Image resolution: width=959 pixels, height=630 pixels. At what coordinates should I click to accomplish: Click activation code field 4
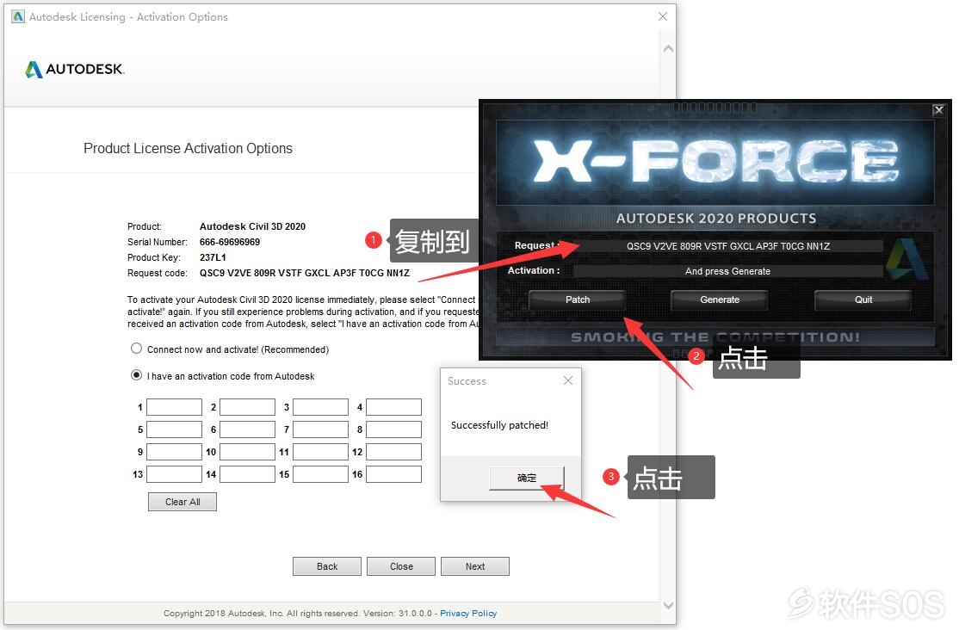point(394,407)
